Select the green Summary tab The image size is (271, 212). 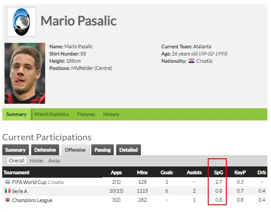pyautogui.click(x=16, y=114)
